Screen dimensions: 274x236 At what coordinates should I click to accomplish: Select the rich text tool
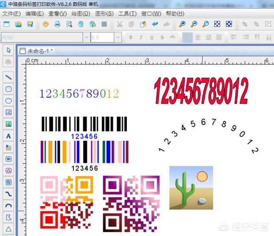[8, 147]
